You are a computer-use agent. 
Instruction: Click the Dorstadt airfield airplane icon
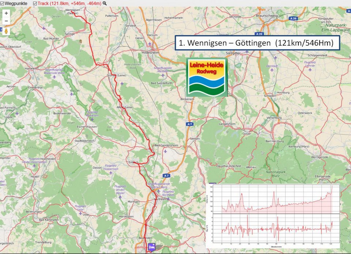coord(272,70)
